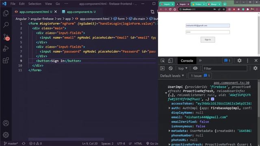Click the HTML language mode in status bar
Screen dimensions: 260x146
pos(138,144)
